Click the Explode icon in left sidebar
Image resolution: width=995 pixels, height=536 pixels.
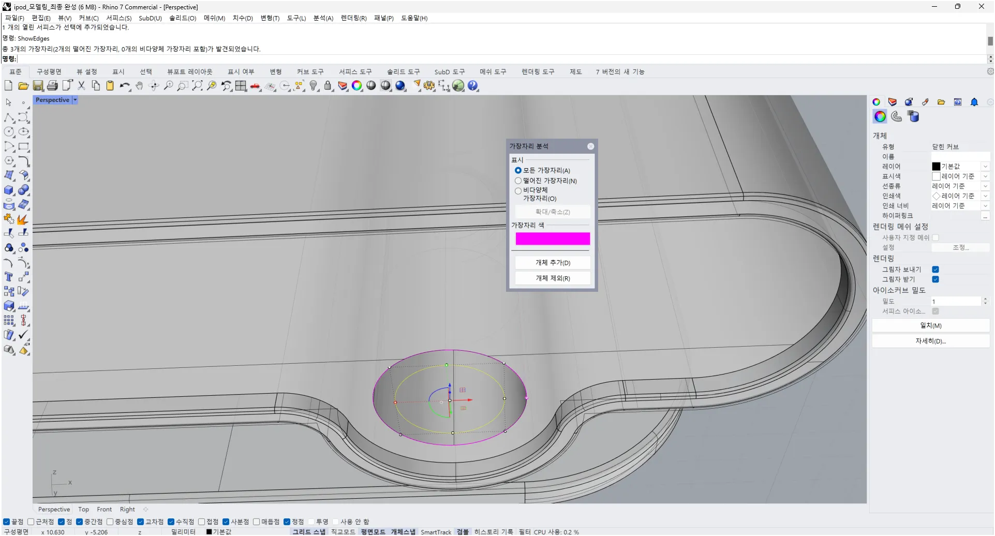point(24,219)
